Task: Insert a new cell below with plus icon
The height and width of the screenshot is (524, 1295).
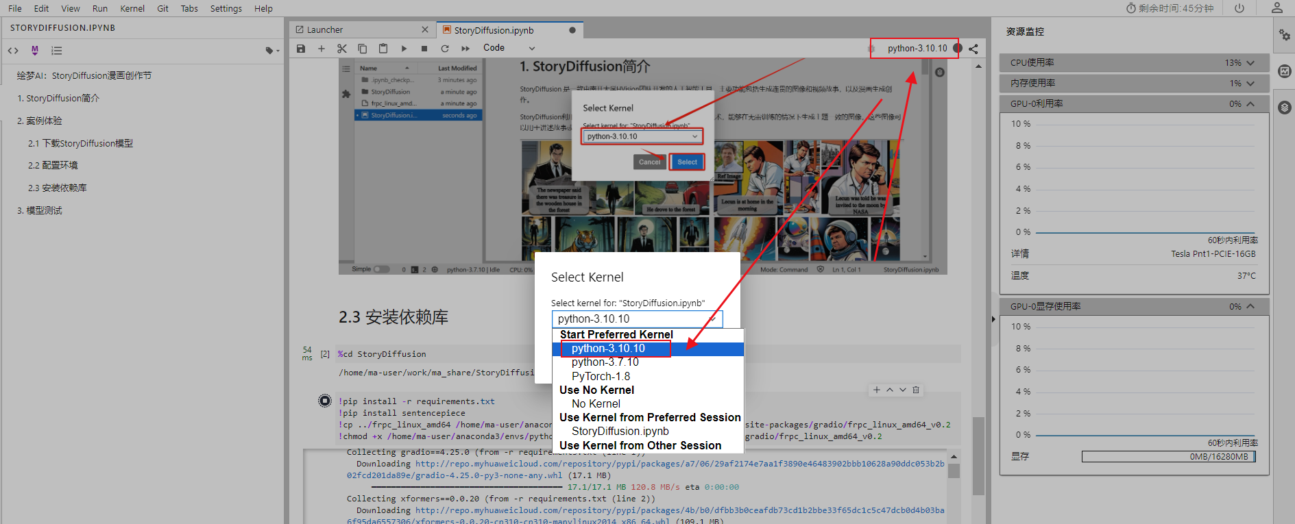Action: 321,49
